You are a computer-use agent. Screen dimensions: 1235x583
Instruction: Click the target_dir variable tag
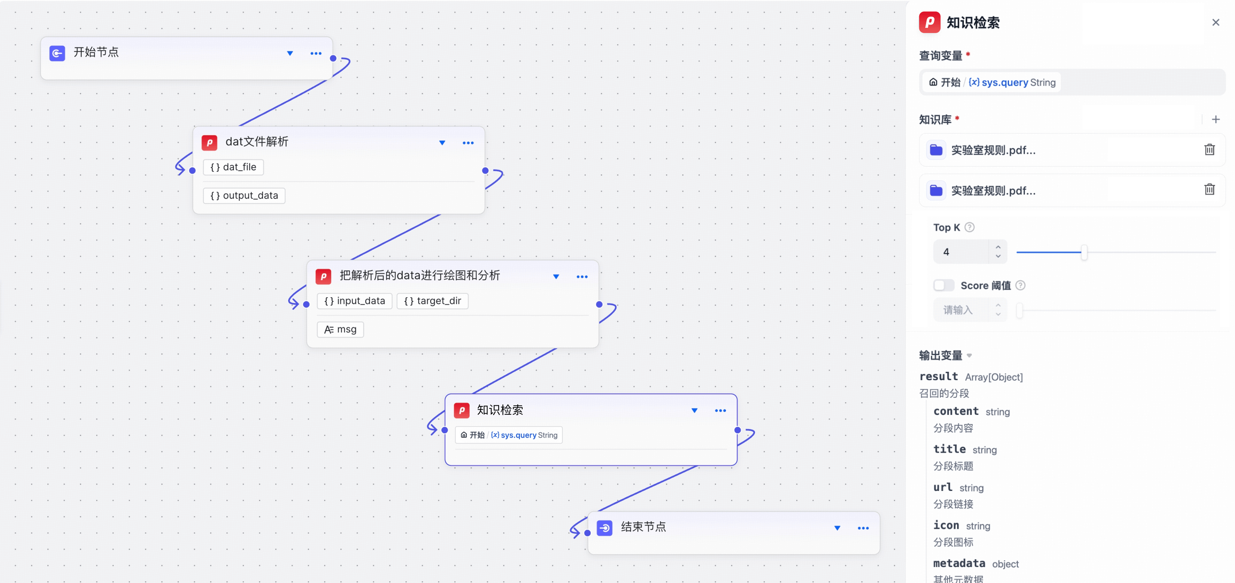coord(433,301)
